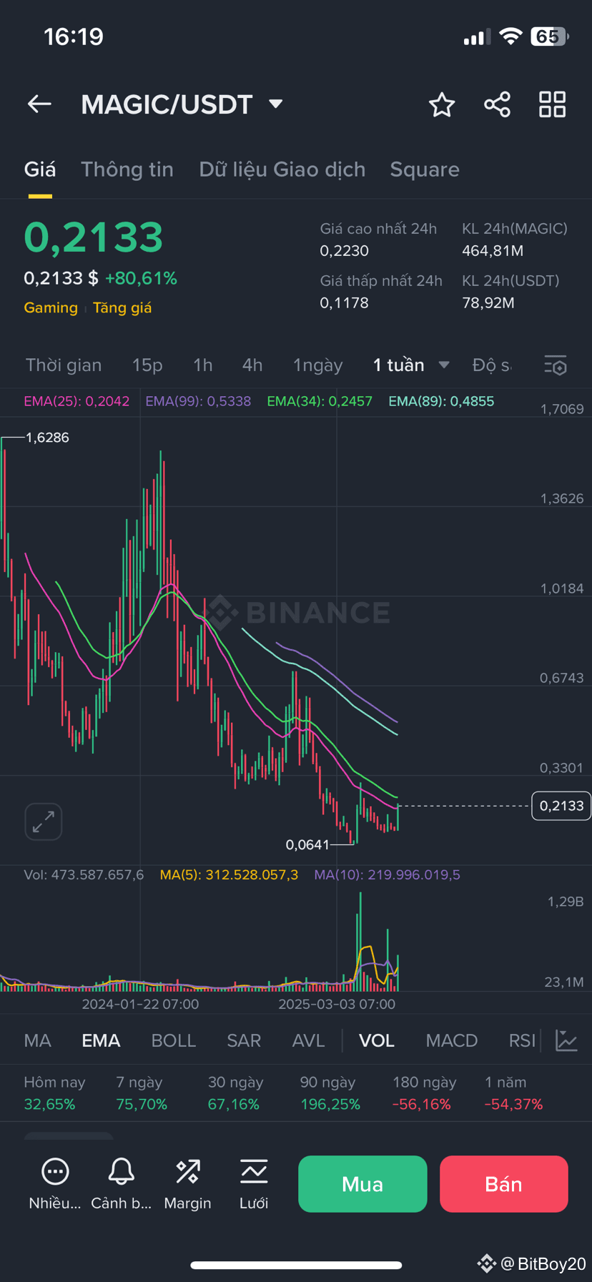The width and height of the screenshot is (592, 1282).
Task: Tap the battery indicator in status bar
Action: click(549, 36)
